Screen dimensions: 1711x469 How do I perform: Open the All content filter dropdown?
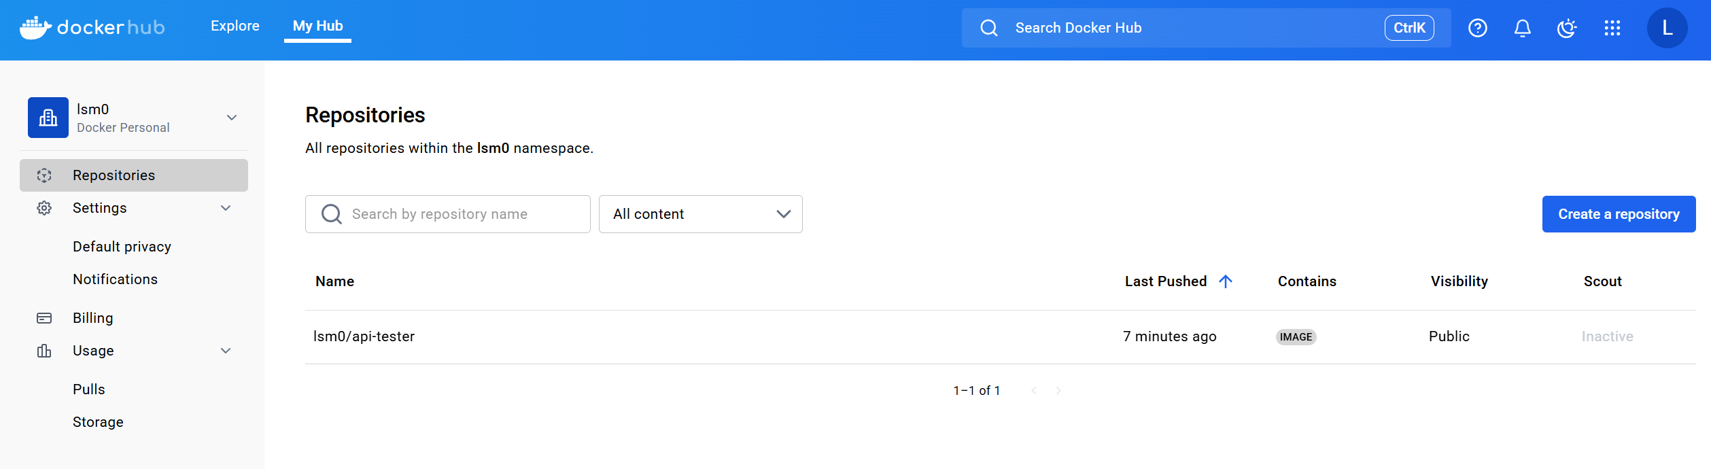[x=701, y=214]
